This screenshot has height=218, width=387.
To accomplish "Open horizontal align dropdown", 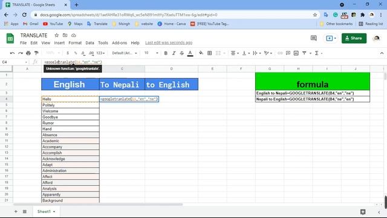I will coord(235,53).
